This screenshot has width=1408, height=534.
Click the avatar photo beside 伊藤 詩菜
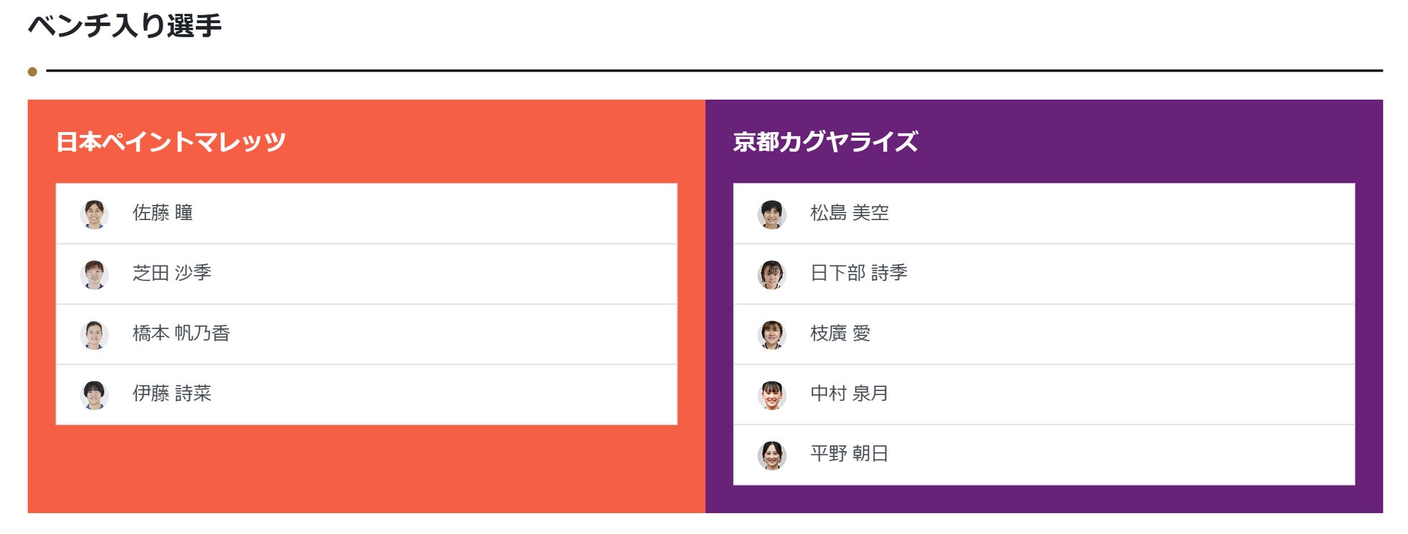point(95,395)
